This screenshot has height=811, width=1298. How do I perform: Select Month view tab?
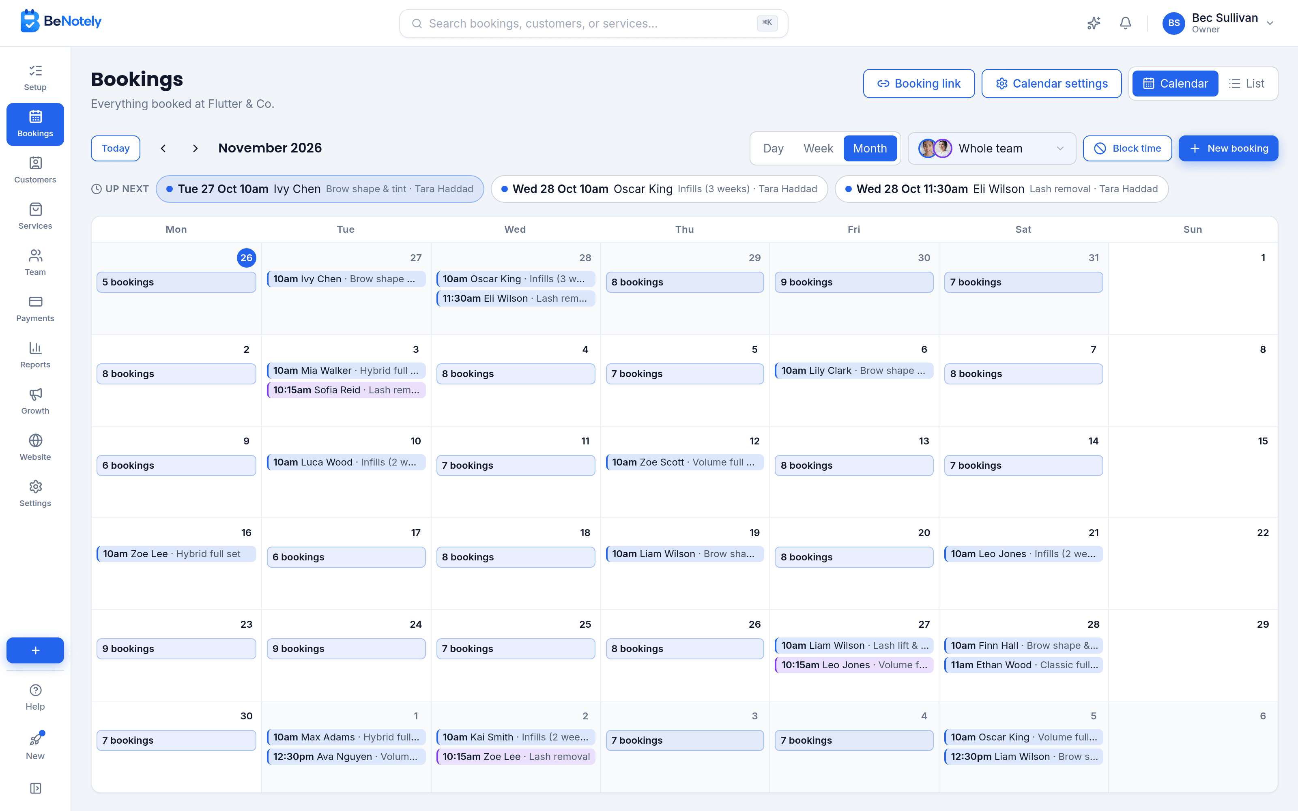click(x=870, y=148)
